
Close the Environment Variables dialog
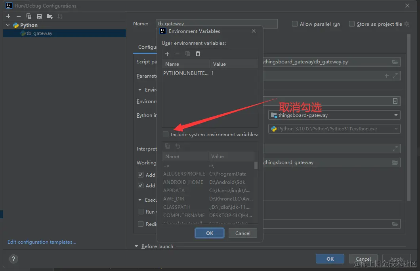[254, 31]
